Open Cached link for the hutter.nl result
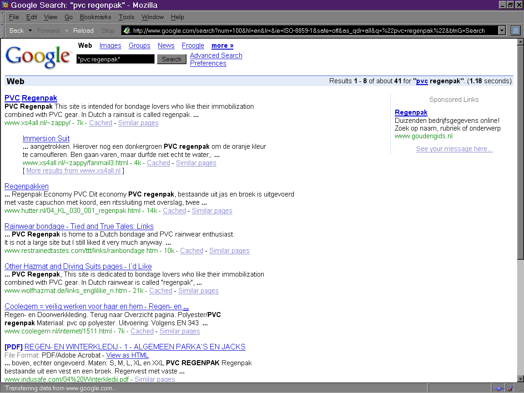Screen dimensions: 524x393 tap(175, 211)
